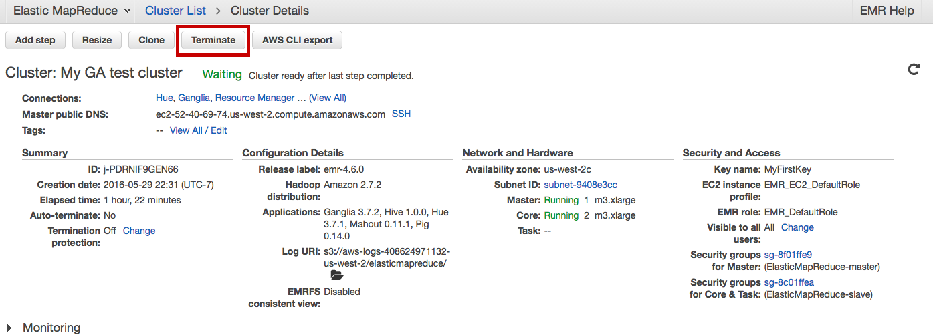Terminate the cluster
Viewport: 933px width, 335px height.
[x=213, y=40]
